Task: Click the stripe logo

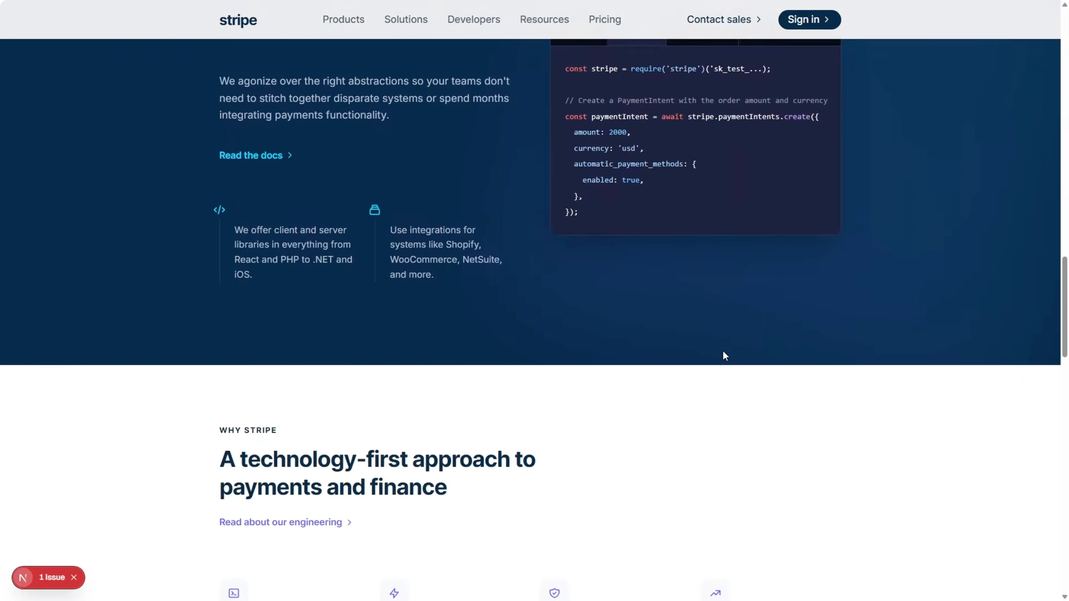Action: click(238, 20)
